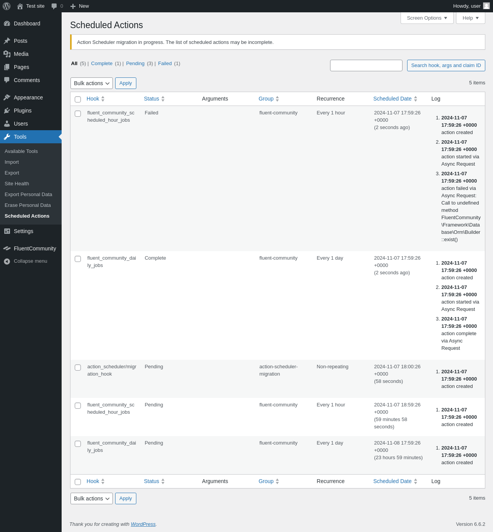Click the search input field

point(366,65)
